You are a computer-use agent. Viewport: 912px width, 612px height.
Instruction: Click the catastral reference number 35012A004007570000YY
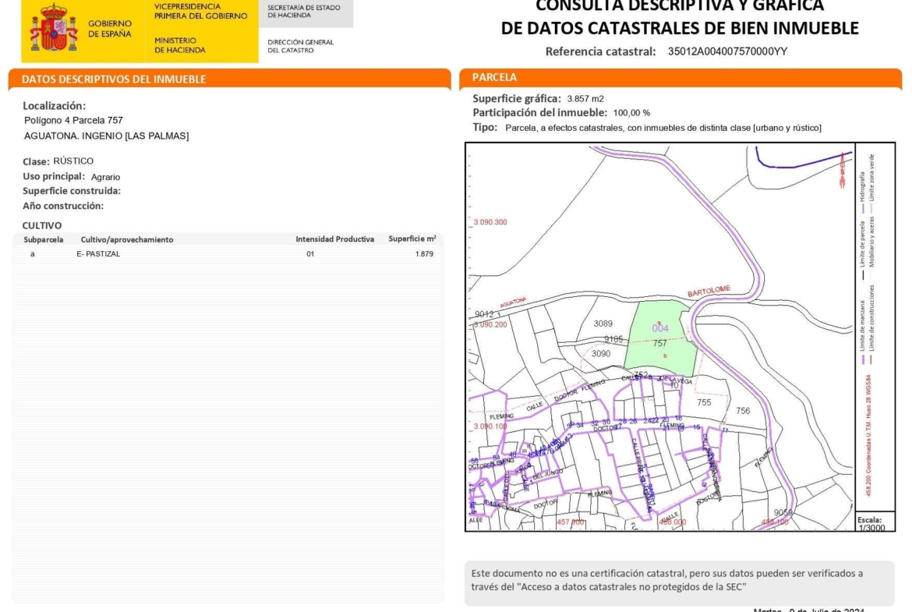[x=727, y=51]
